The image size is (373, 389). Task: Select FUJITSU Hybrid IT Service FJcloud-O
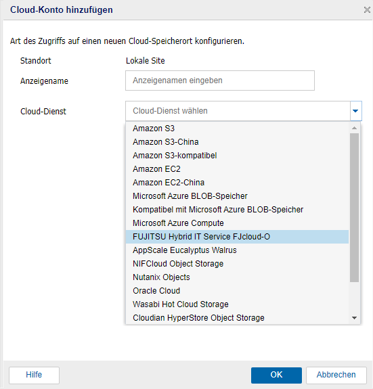[237, 237]
